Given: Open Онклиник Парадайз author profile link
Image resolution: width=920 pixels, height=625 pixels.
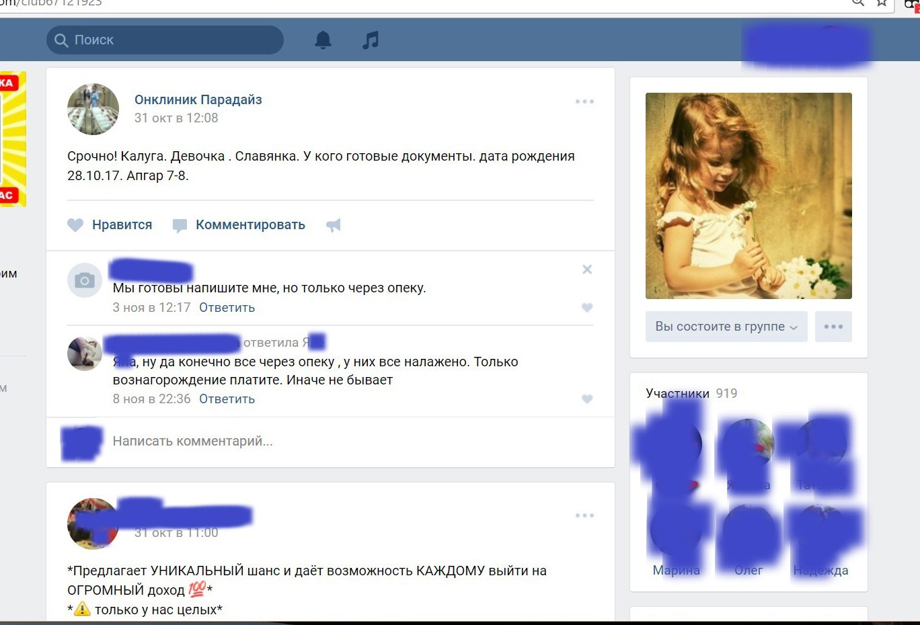Looking at the screenshot, I should (198, 99).
